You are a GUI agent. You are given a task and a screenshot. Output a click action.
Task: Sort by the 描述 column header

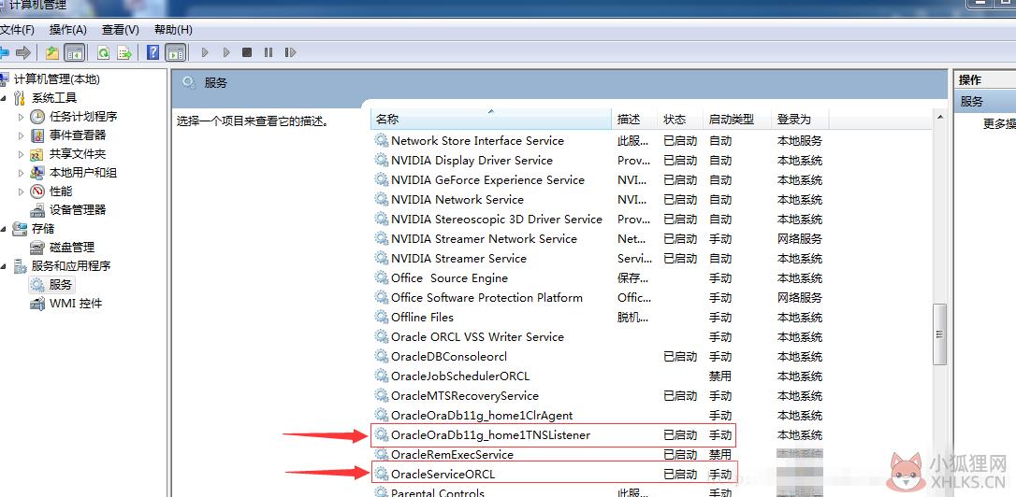click(634, 119)
